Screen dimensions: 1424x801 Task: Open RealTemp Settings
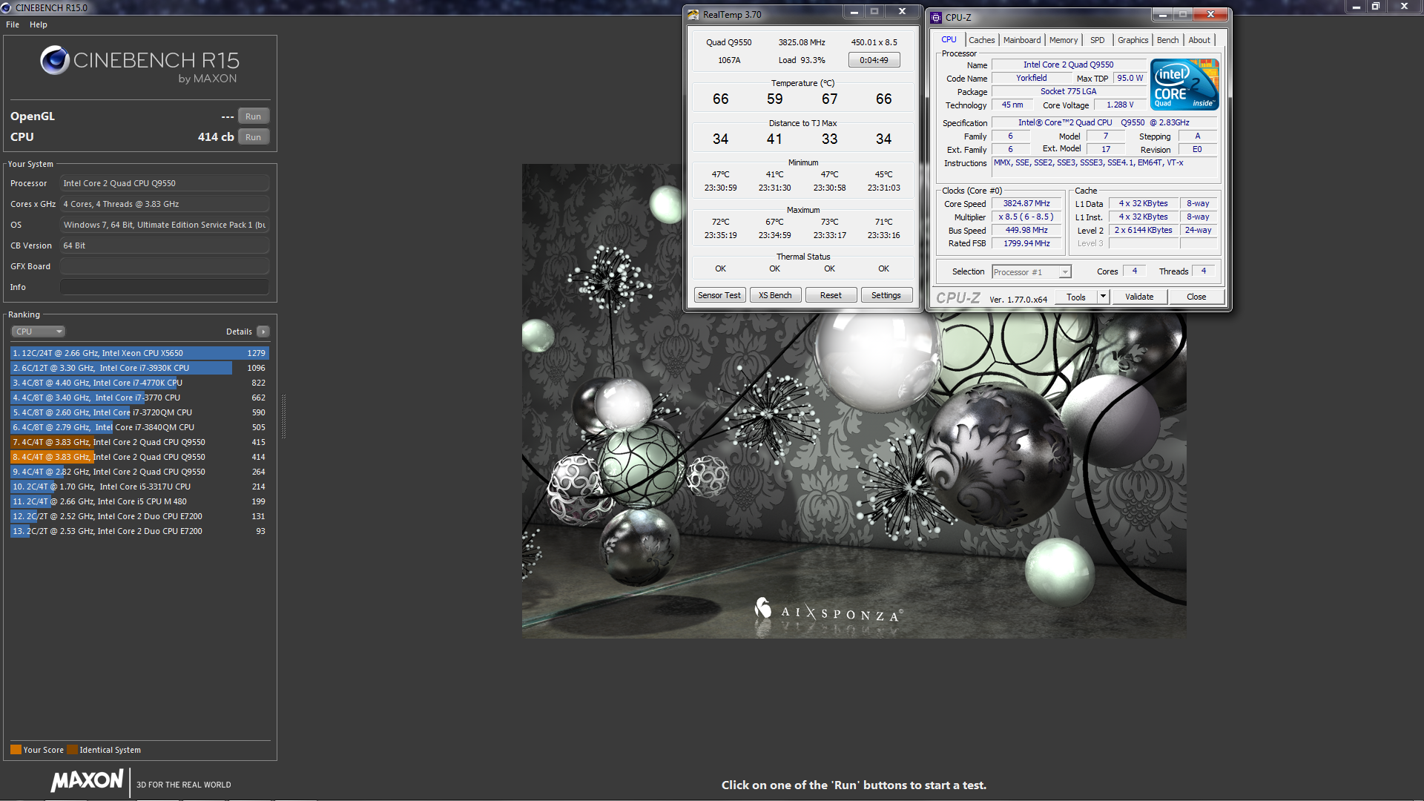coord(886,295)
